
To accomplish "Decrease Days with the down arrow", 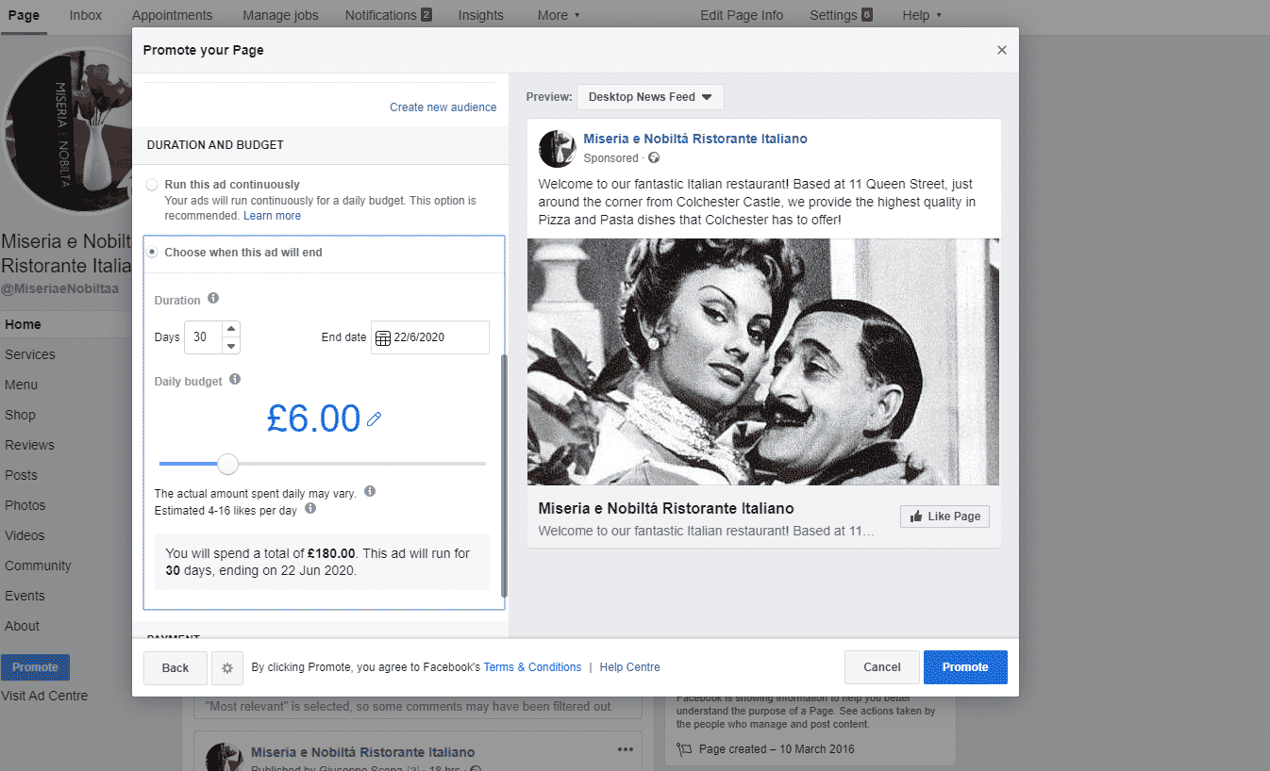I will pos(231,346).
